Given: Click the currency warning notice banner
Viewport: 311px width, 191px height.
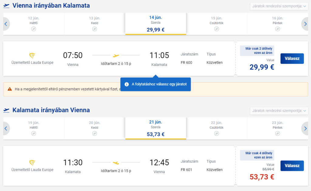Looking at the screenshot, I should pos(155,89).
